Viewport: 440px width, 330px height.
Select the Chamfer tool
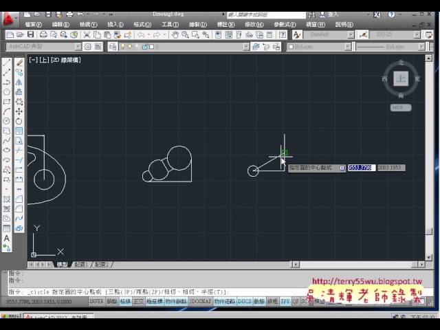point(19,199)
